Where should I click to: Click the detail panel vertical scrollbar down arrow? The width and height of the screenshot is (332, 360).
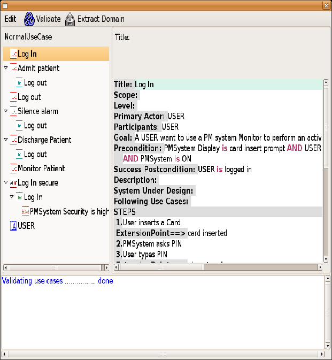tap(326, 259)
